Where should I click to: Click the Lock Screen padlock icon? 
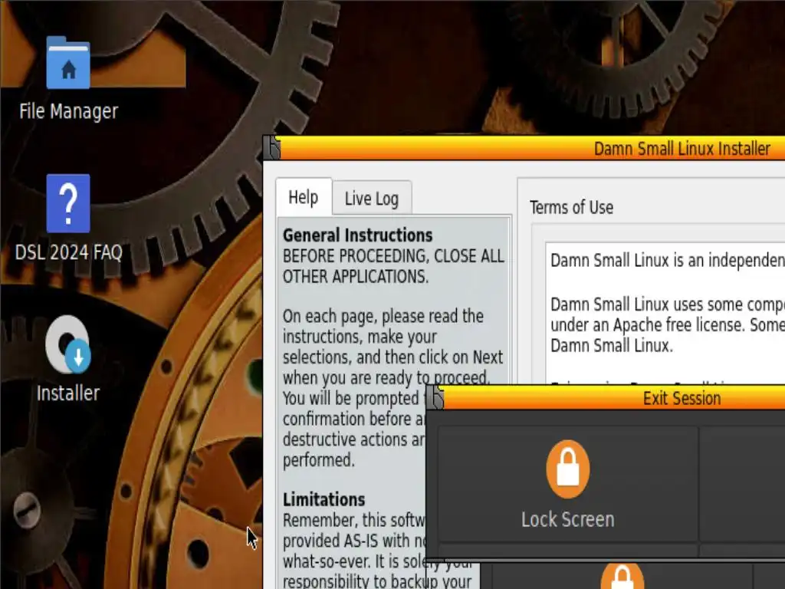point(568,469)
